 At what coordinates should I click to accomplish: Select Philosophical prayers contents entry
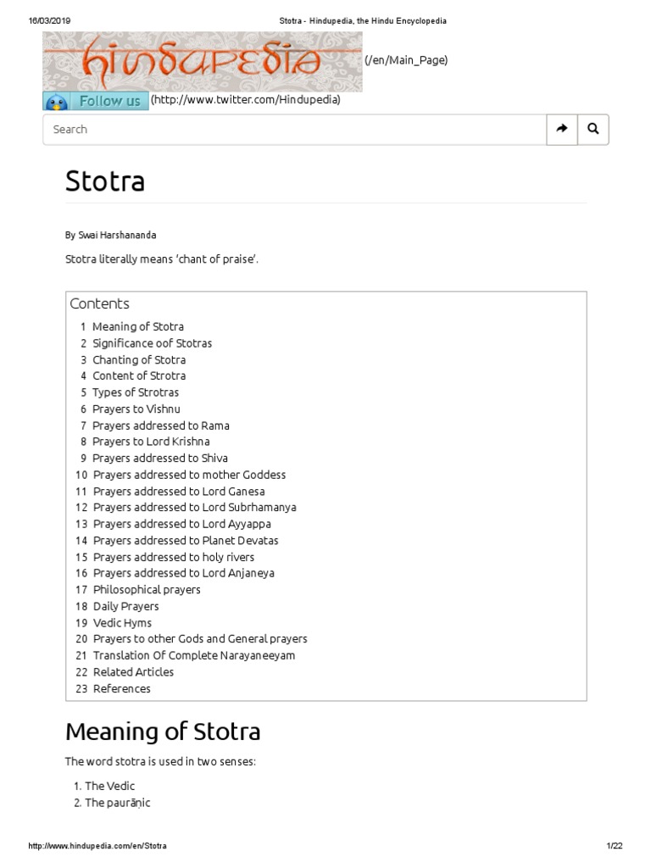tap(147, 589)
